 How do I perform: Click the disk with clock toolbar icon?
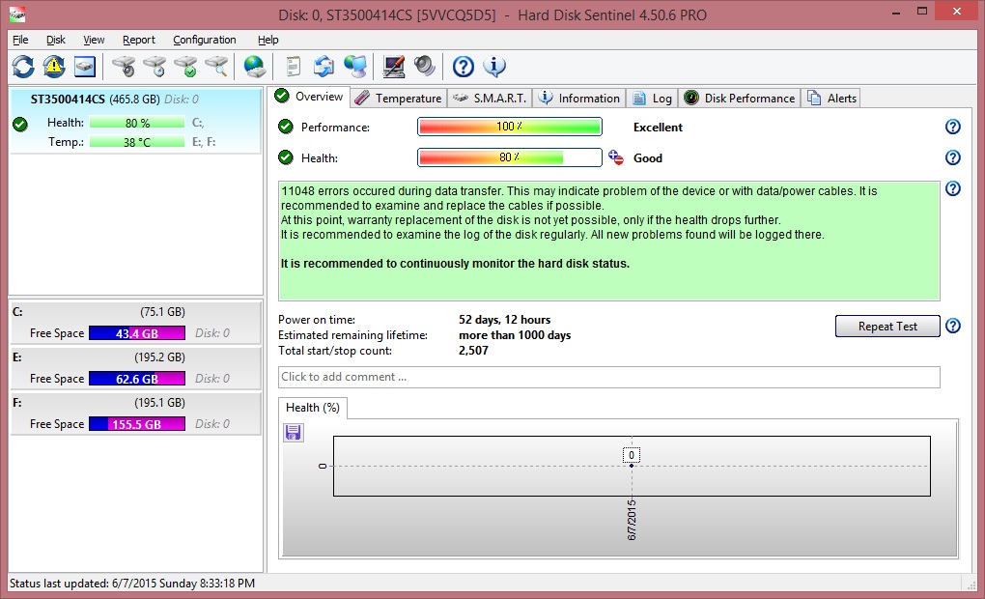coord(155,66)
